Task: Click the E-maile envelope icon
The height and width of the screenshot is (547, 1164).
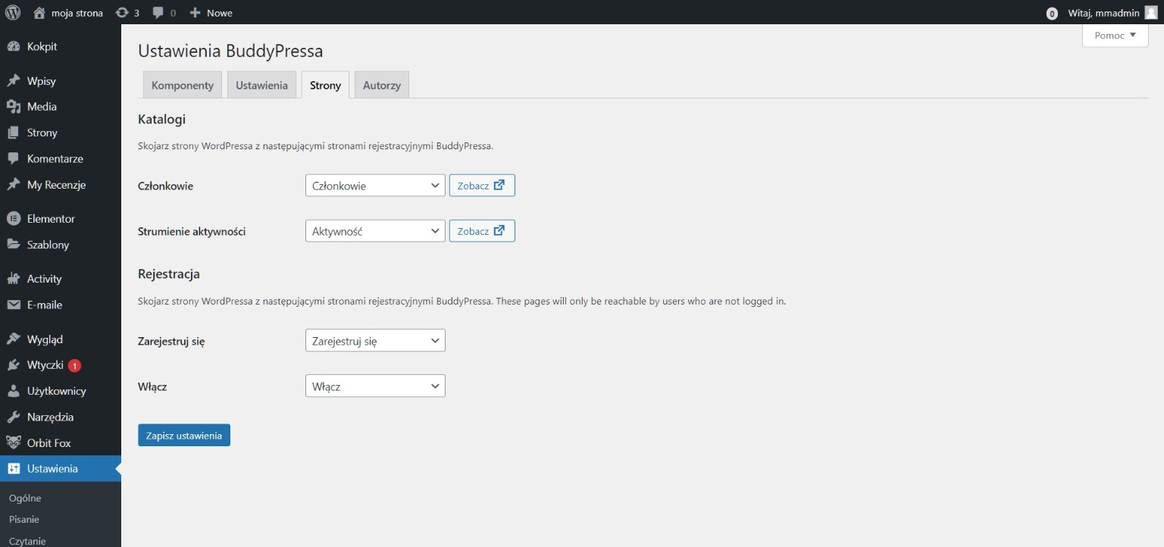Action: [13, 305]
